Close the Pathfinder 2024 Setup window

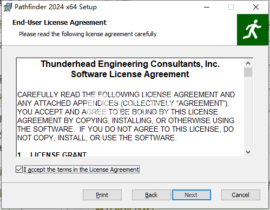256,7
